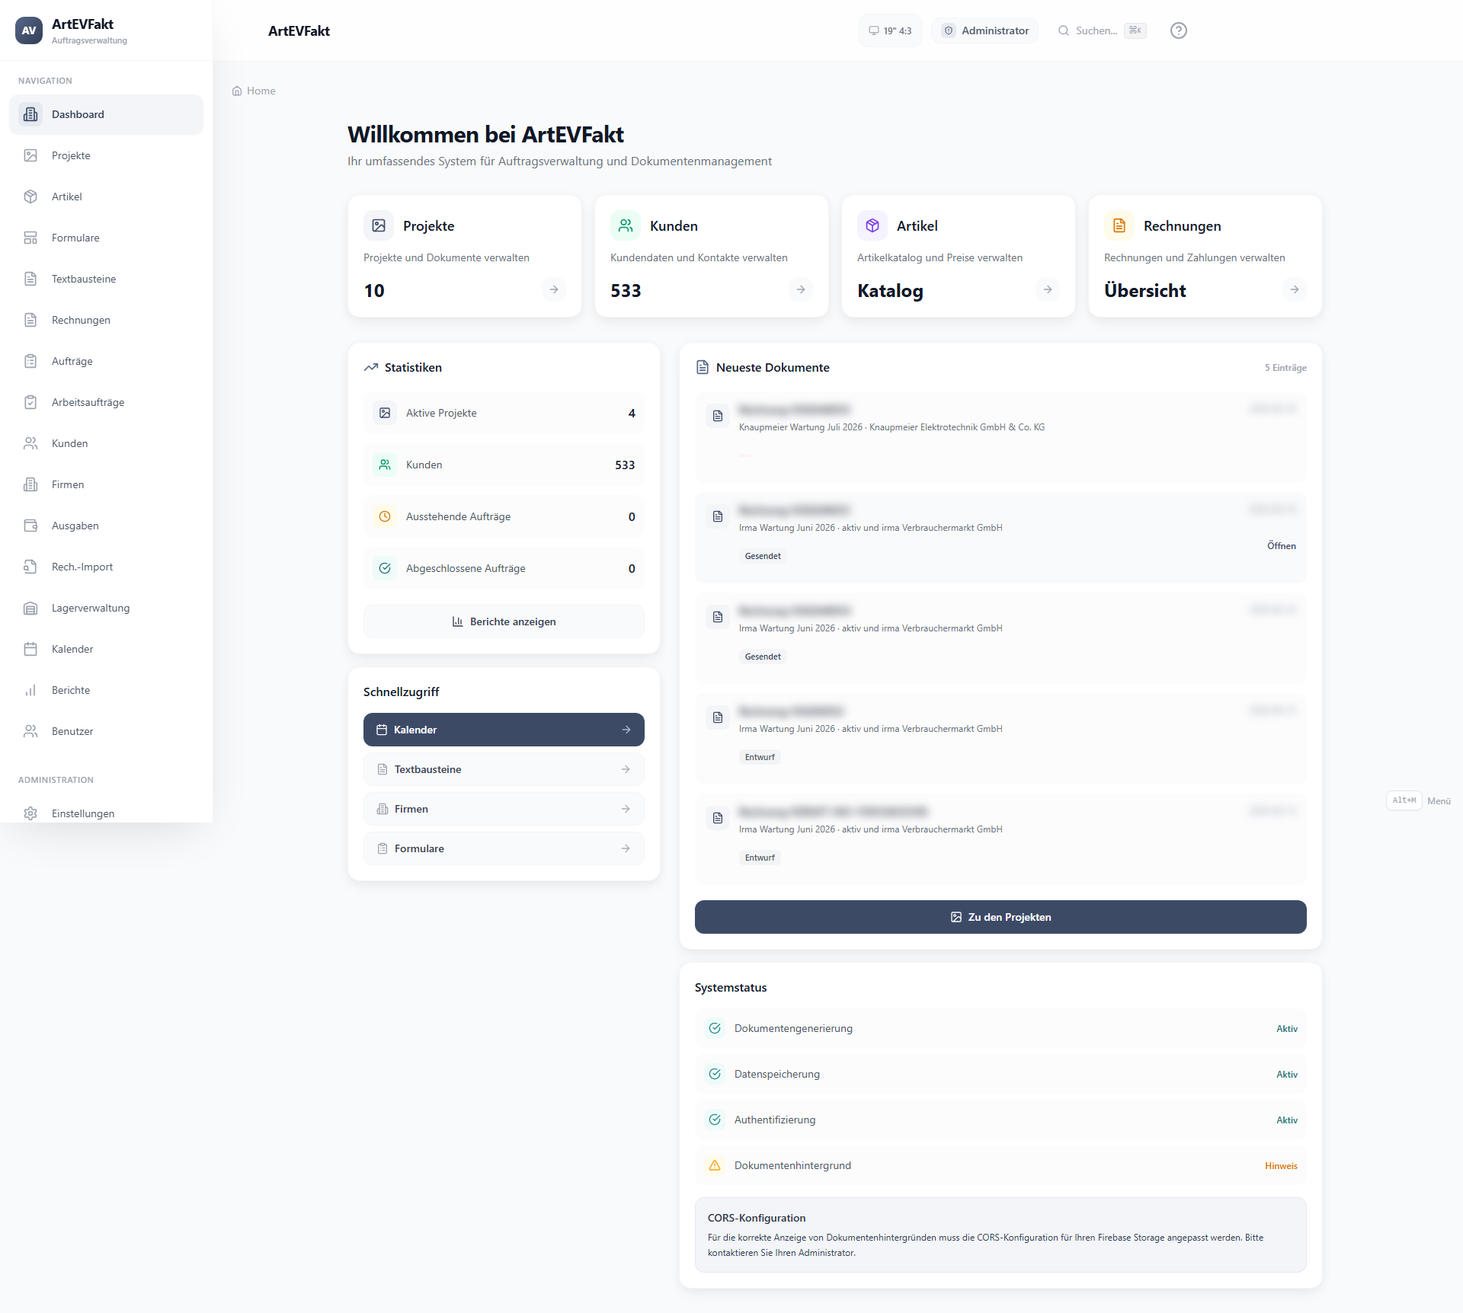Open Projekte in the sidebar
The image size is (1463, 1313).
(x=106, y=155)
